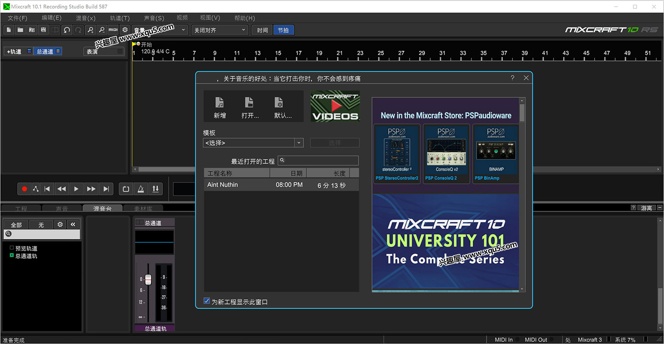Open the 轨道(T) menu
This screenshot has height=344, width=664.
pyautogui.click(x=120, y=18)
